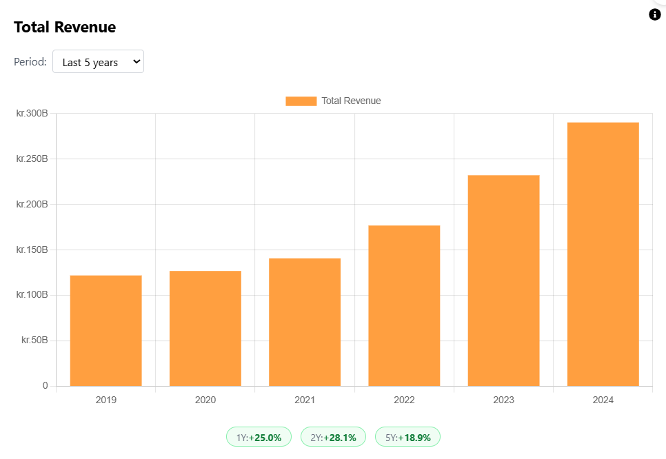The width and height of the screenshot is (666, 459).
Task: Click the 0 axis label
Action: [45, 385]
